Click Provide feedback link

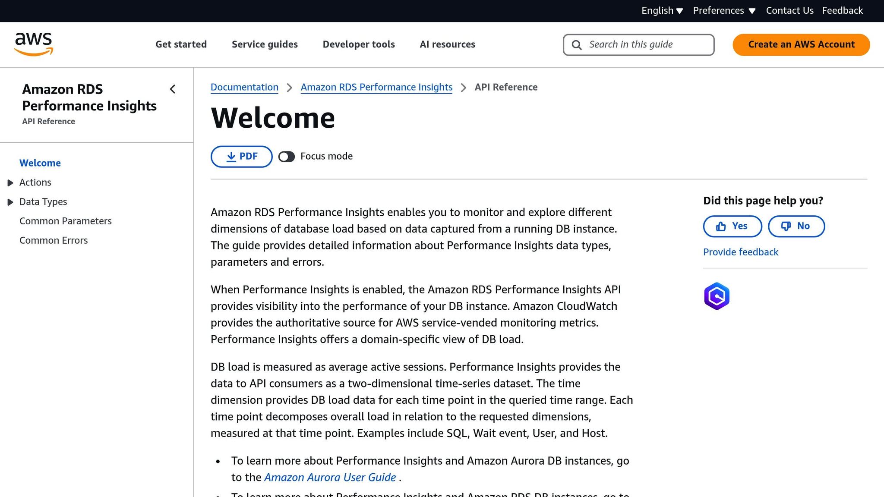point(741,252)
